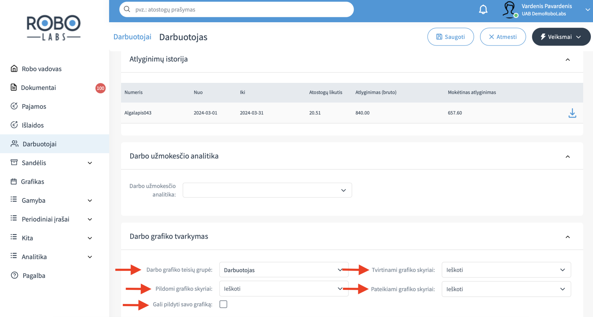
Task: Click the Dokumentai file icon
Action: point(14,87)
